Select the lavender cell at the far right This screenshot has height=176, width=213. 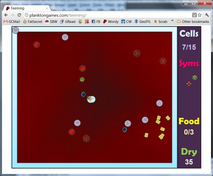point(159,103)
